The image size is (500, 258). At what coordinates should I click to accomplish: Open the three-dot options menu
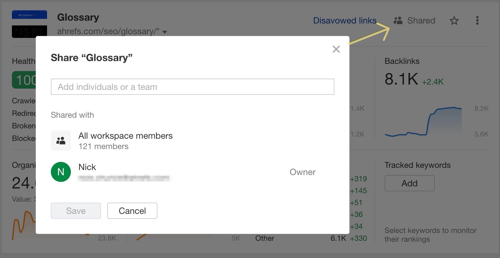477,20
